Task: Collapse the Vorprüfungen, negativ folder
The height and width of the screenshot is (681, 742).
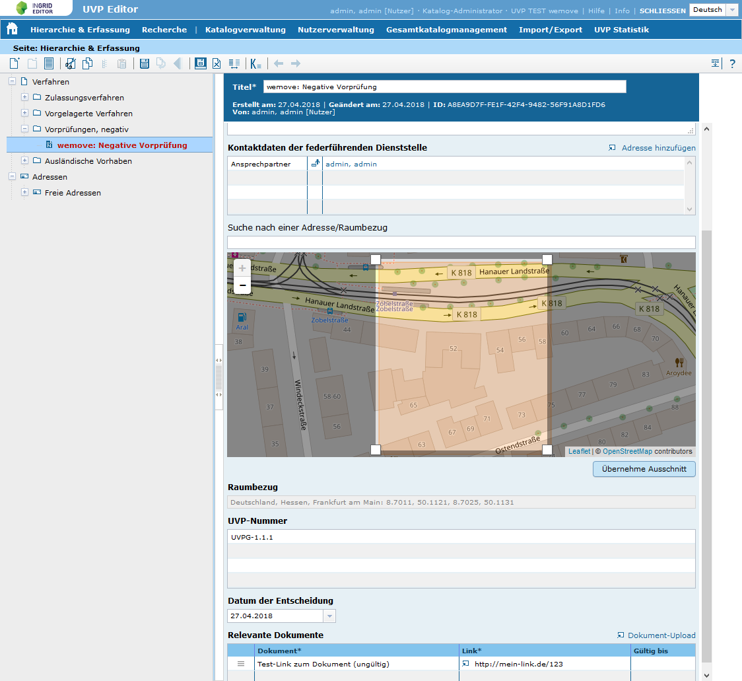Action: 24,129
